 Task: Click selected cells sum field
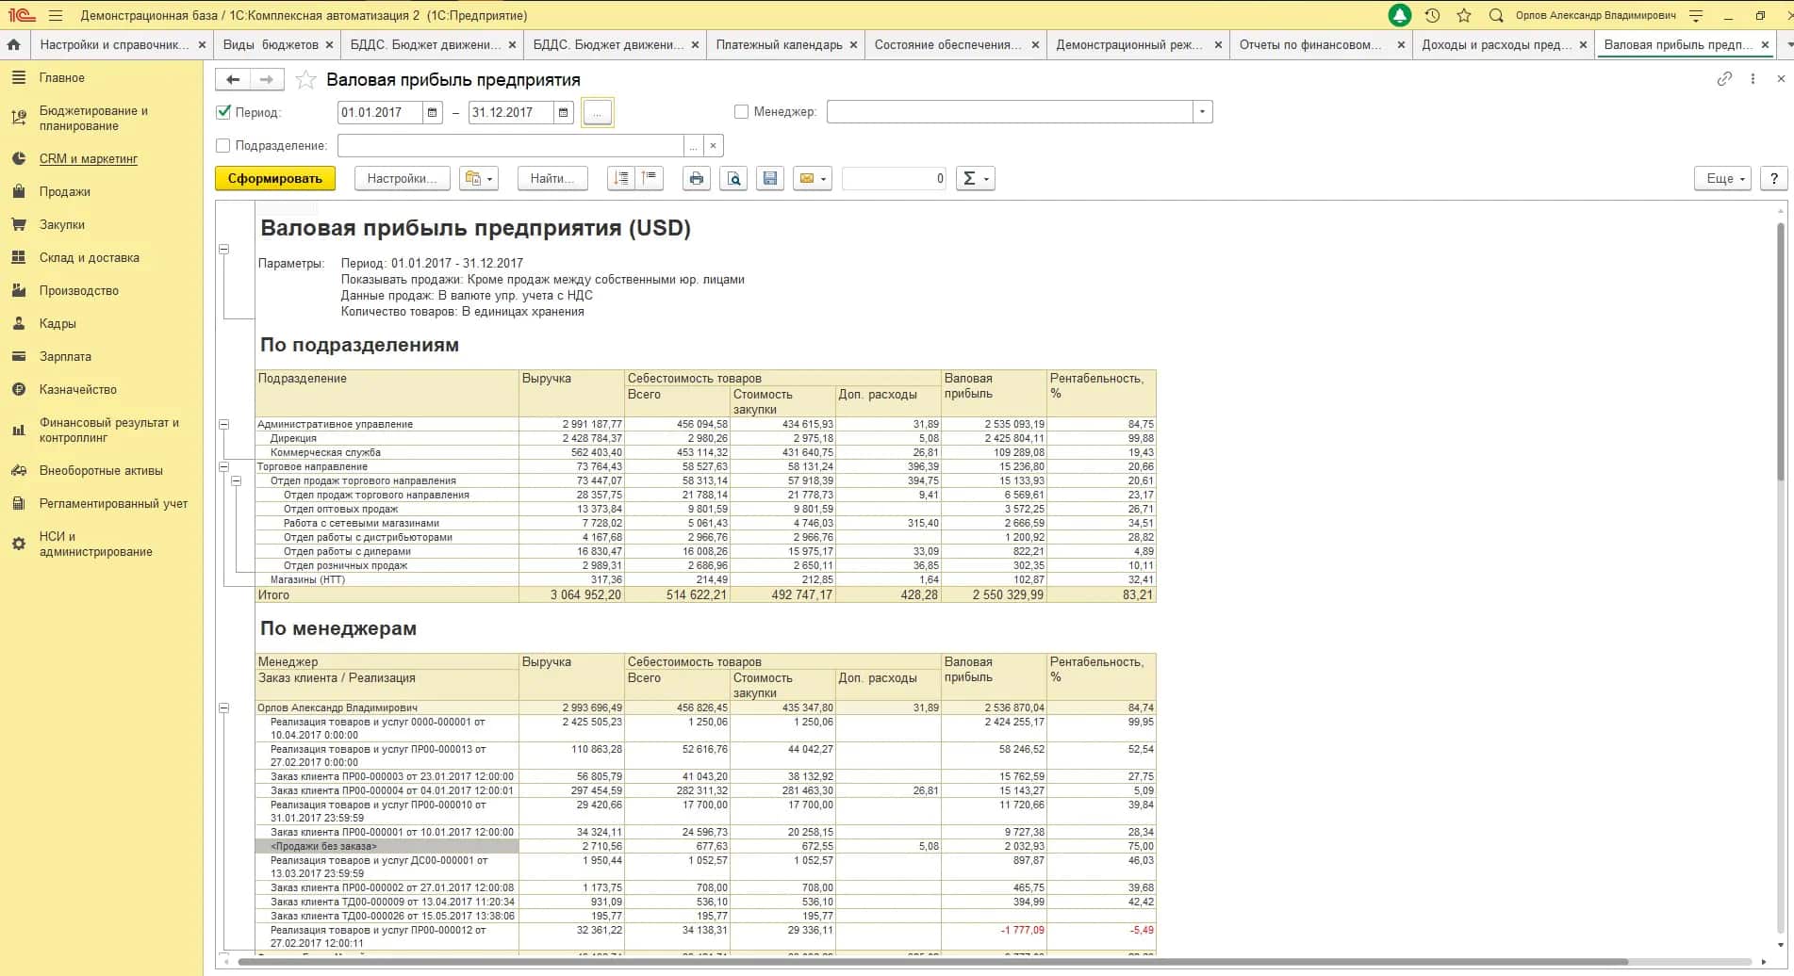click(894, 178)
